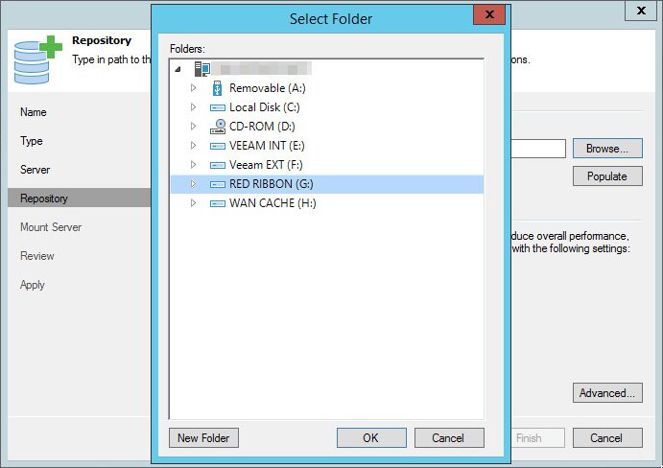Close the Select Folder dialog
The width and height of the screenshot is (663, 468).
click(489, 14)
